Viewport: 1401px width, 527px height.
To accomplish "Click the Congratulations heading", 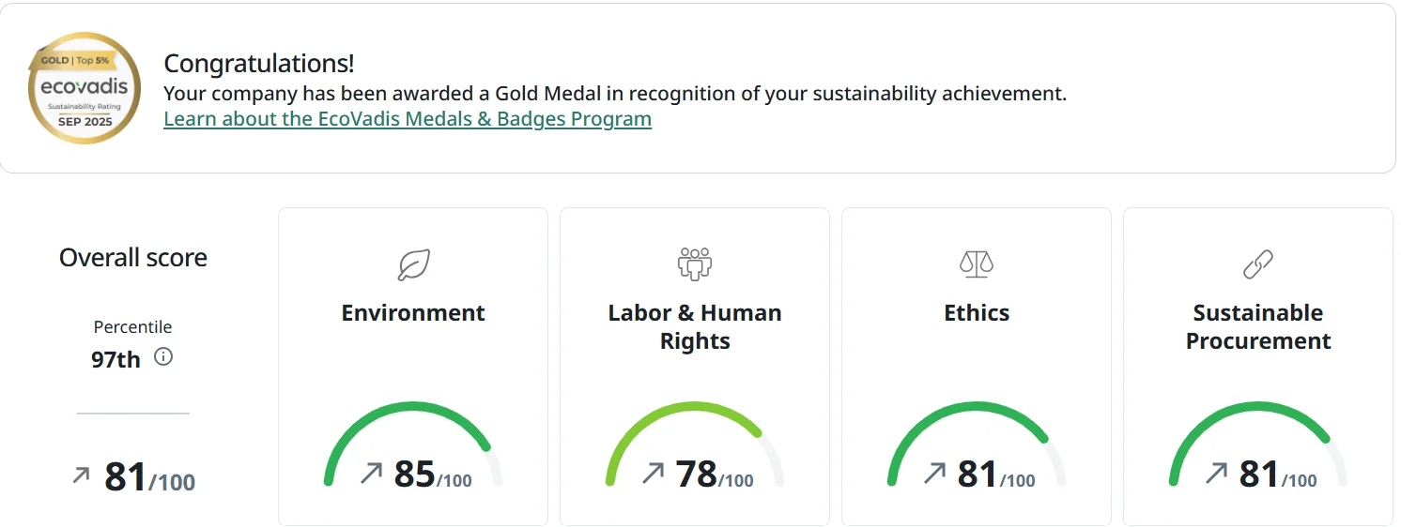I will click(259, 64).
